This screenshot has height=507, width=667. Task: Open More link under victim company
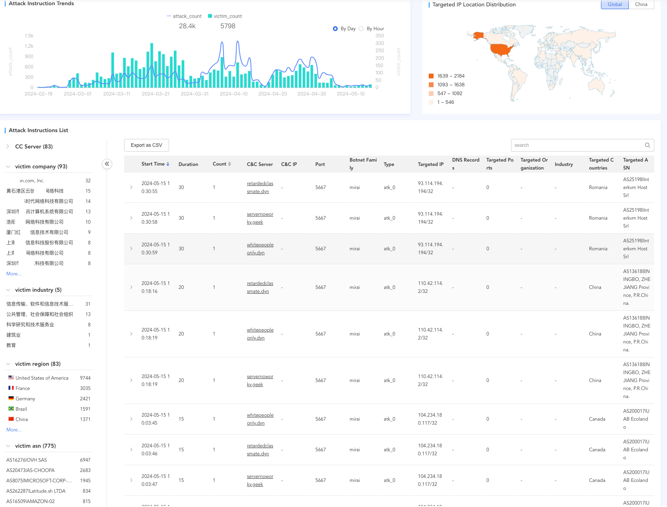[x=14, y=274]
